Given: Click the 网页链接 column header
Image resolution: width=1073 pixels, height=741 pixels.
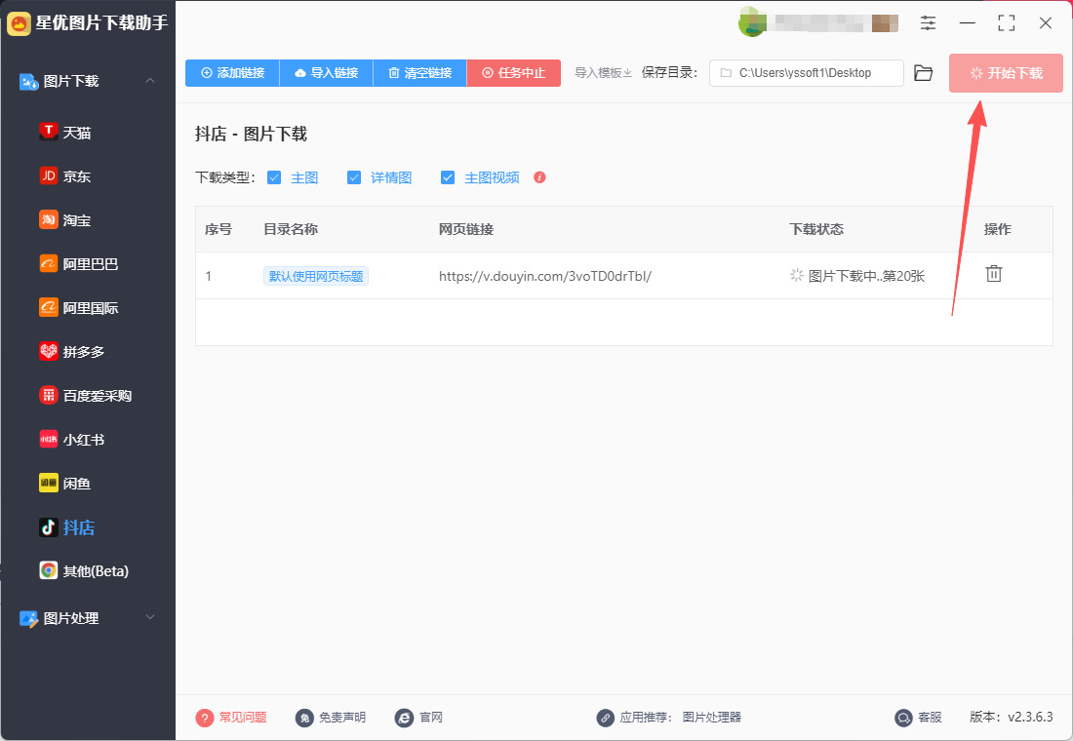Looking at the screenshot, I should tap(466, 229).
